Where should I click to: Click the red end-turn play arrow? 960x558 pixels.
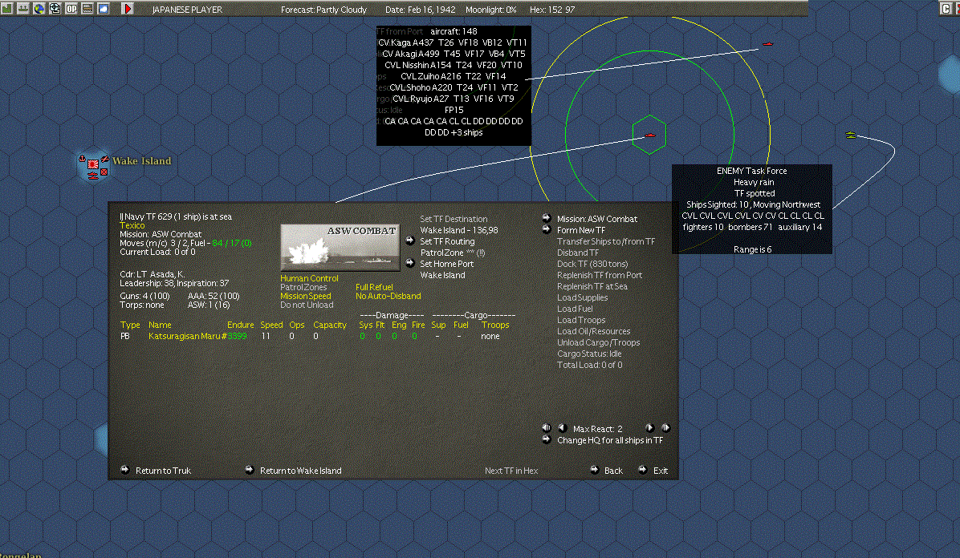click(x=128, y=9)
